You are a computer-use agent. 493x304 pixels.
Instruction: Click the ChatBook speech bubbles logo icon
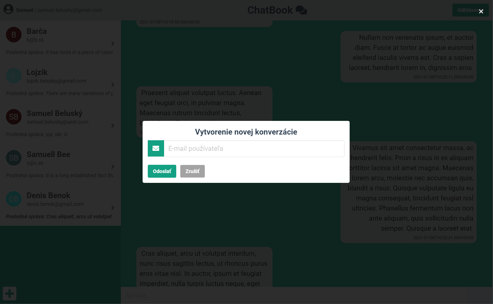coord(301,10)
